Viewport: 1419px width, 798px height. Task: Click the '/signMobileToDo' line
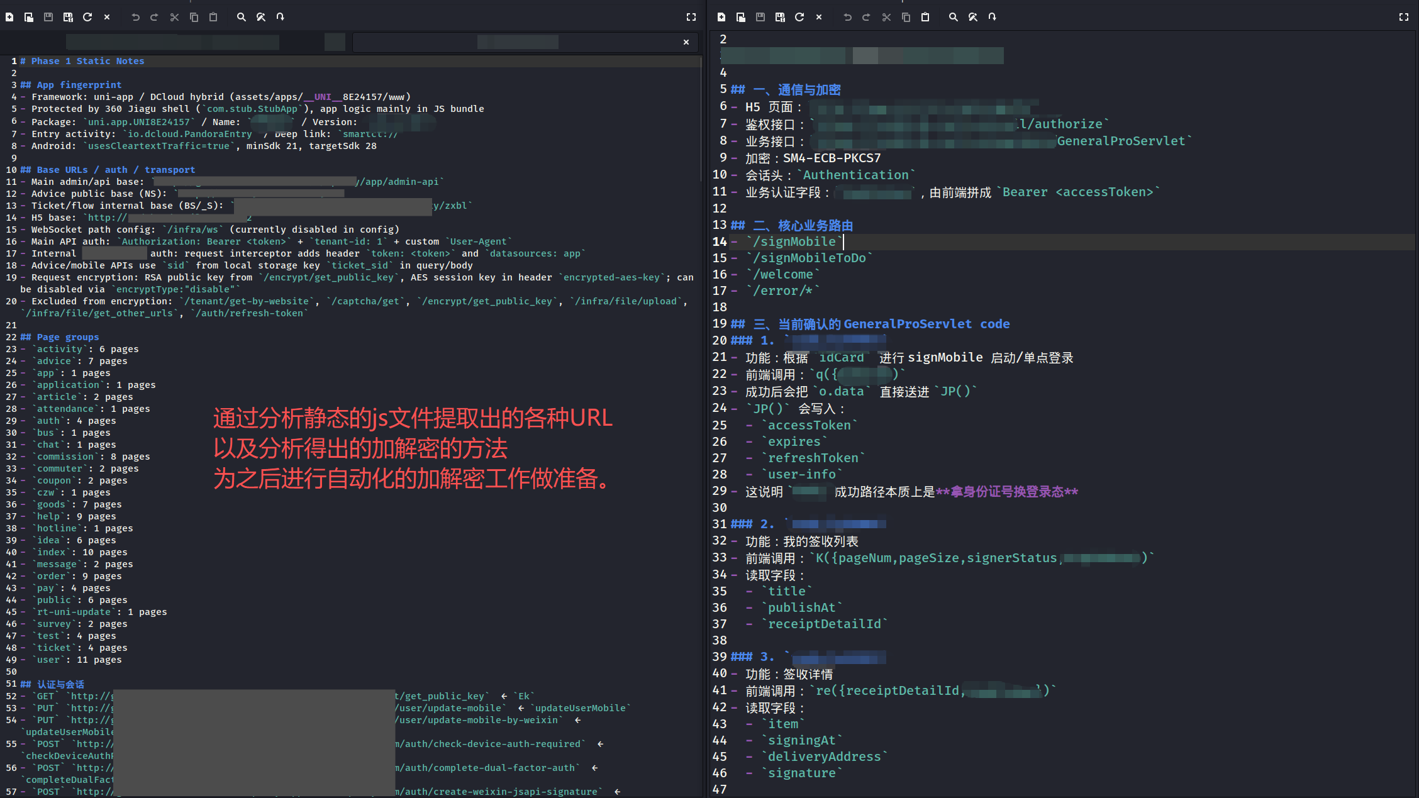coord(802,258)
